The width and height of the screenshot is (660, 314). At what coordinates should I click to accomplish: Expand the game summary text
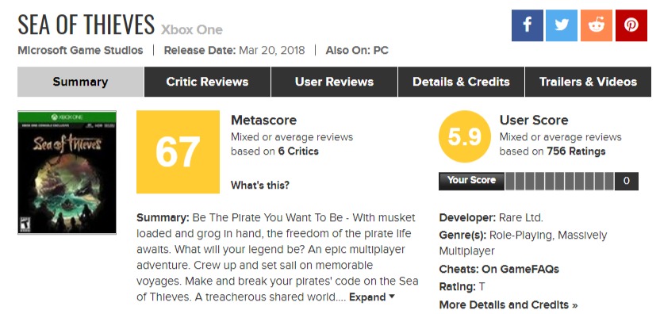point(372,297)
